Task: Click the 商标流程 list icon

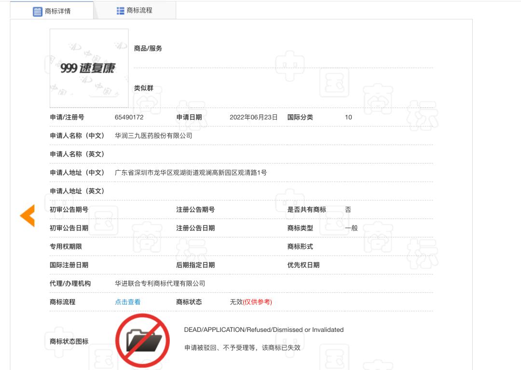Action: click(120, 11)
